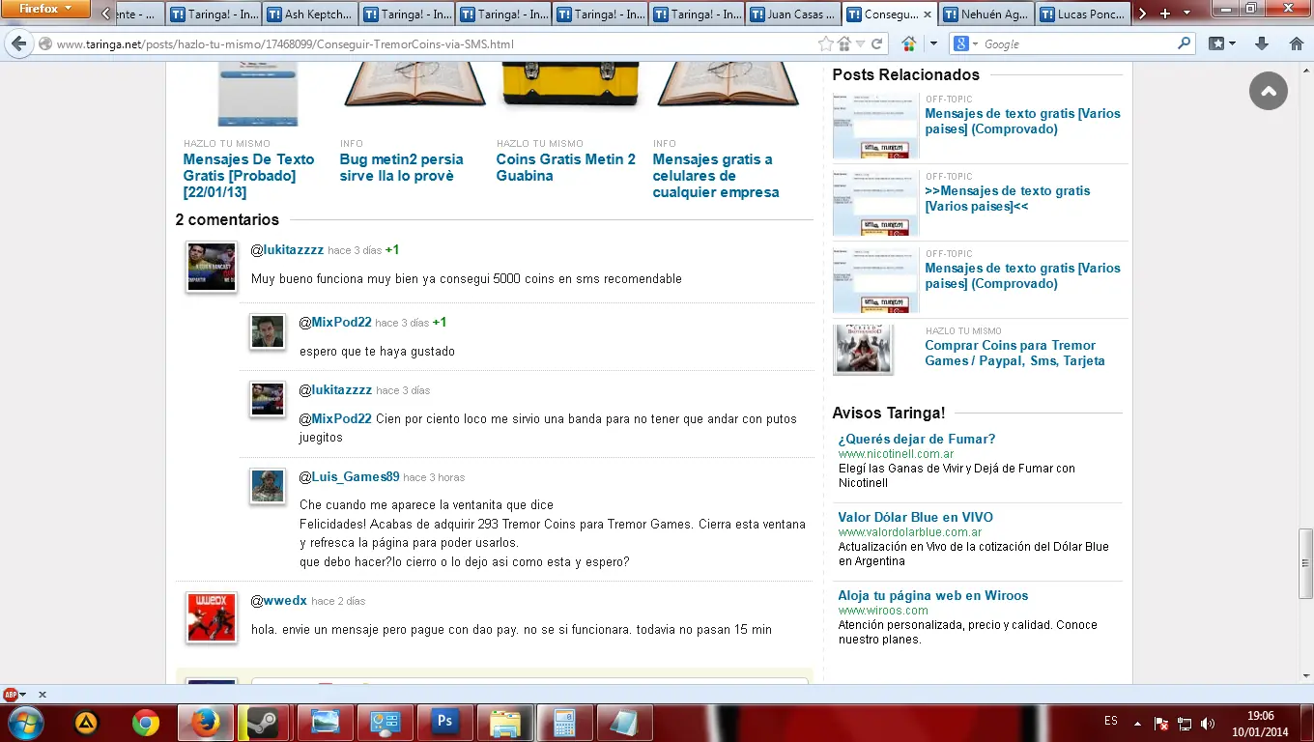Click the search magnifier in Google box

(x=1185, y=43)
